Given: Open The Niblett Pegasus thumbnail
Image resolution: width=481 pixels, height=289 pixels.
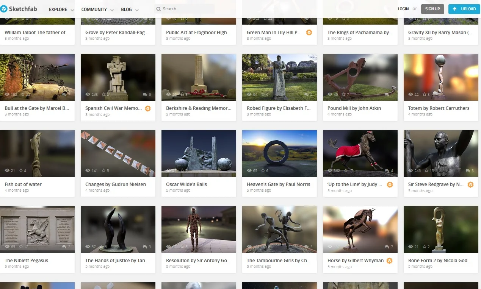Looking at the screenshot, I should click(x=37, y=230).
